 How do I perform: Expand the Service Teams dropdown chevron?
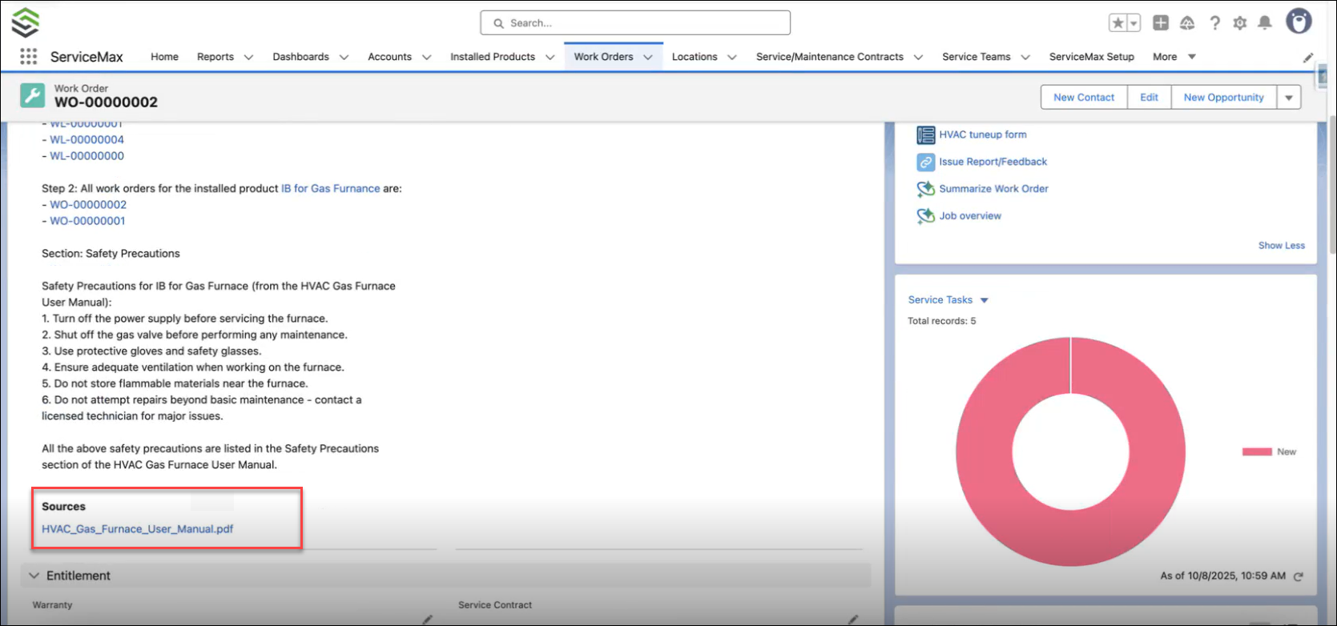pos(1025,58)
